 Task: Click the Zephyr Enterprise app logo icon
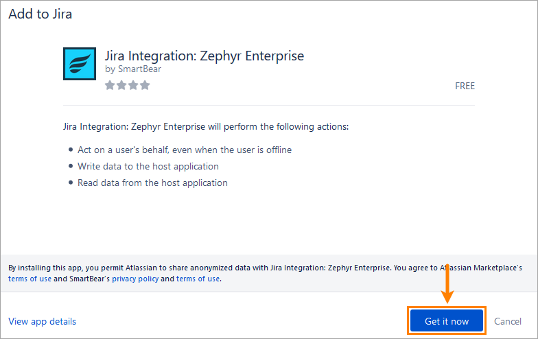tap(80, 65)
